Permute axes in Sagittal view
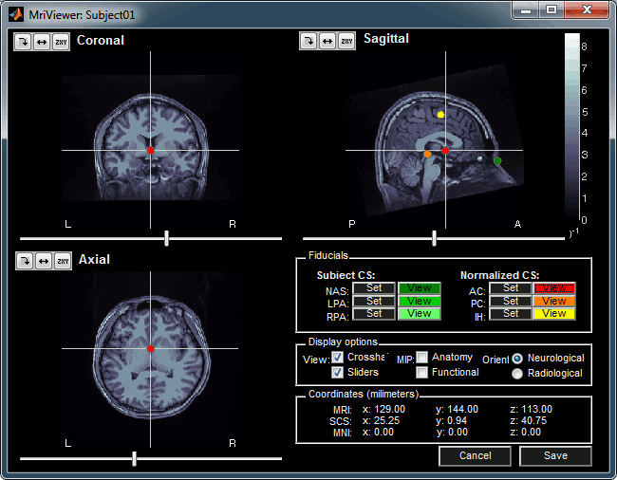Viewport: 617px width, 480px height. pos(347,41)
